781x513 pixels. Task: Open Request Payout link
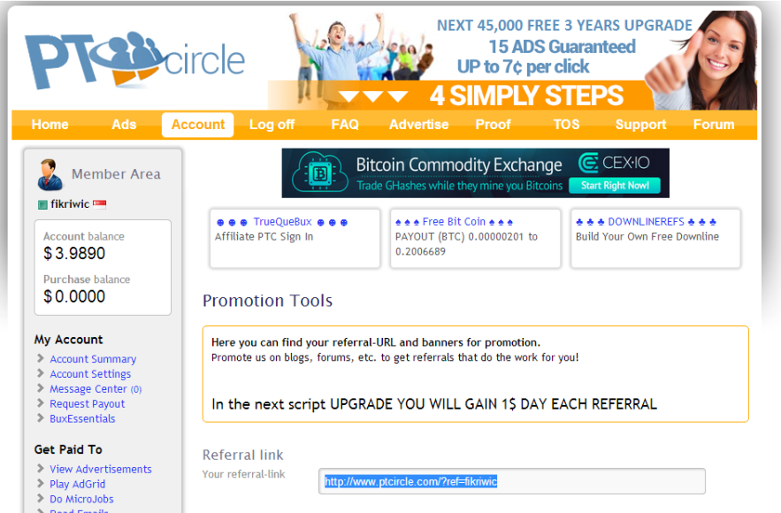click(88, 404)
